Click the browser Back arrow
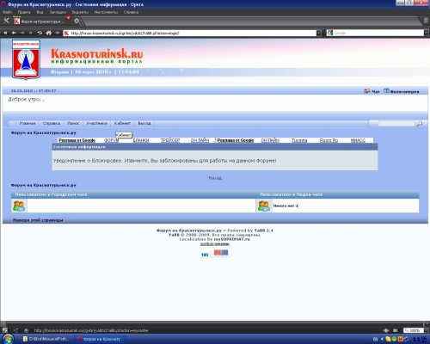Screen dimensions: 430x344 14,33
